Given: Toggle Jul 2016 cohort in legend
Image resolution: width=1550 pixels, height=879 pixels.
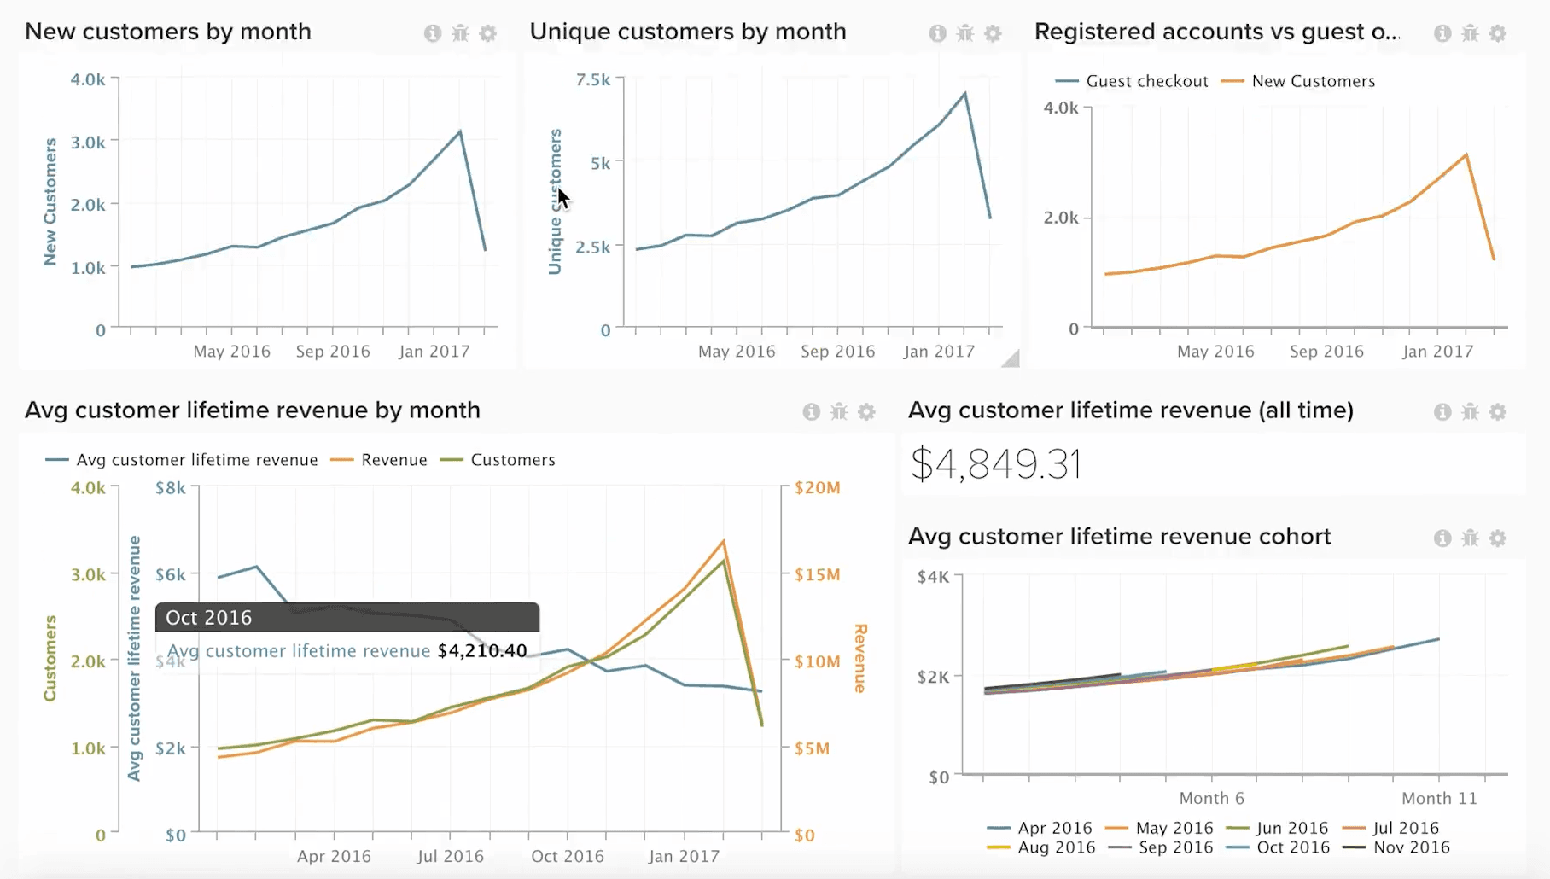Looking at the screenshot, I should pos(1390,828).
